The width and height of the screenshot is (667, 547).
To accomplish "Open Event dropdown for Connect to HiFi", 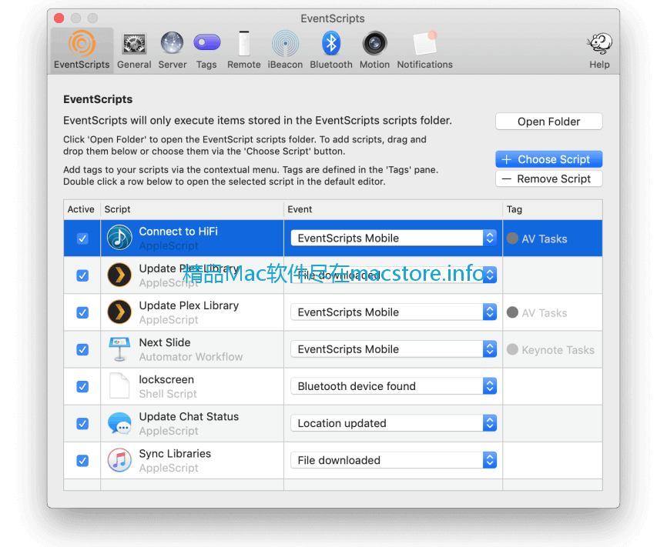I will (x=394, y=238).
